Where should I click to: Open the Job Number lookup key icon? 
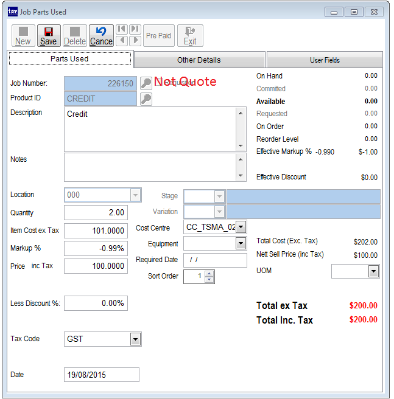[146, 83]
